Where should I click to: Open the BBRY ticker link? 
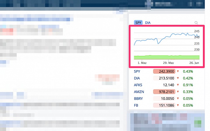point(138,99)
